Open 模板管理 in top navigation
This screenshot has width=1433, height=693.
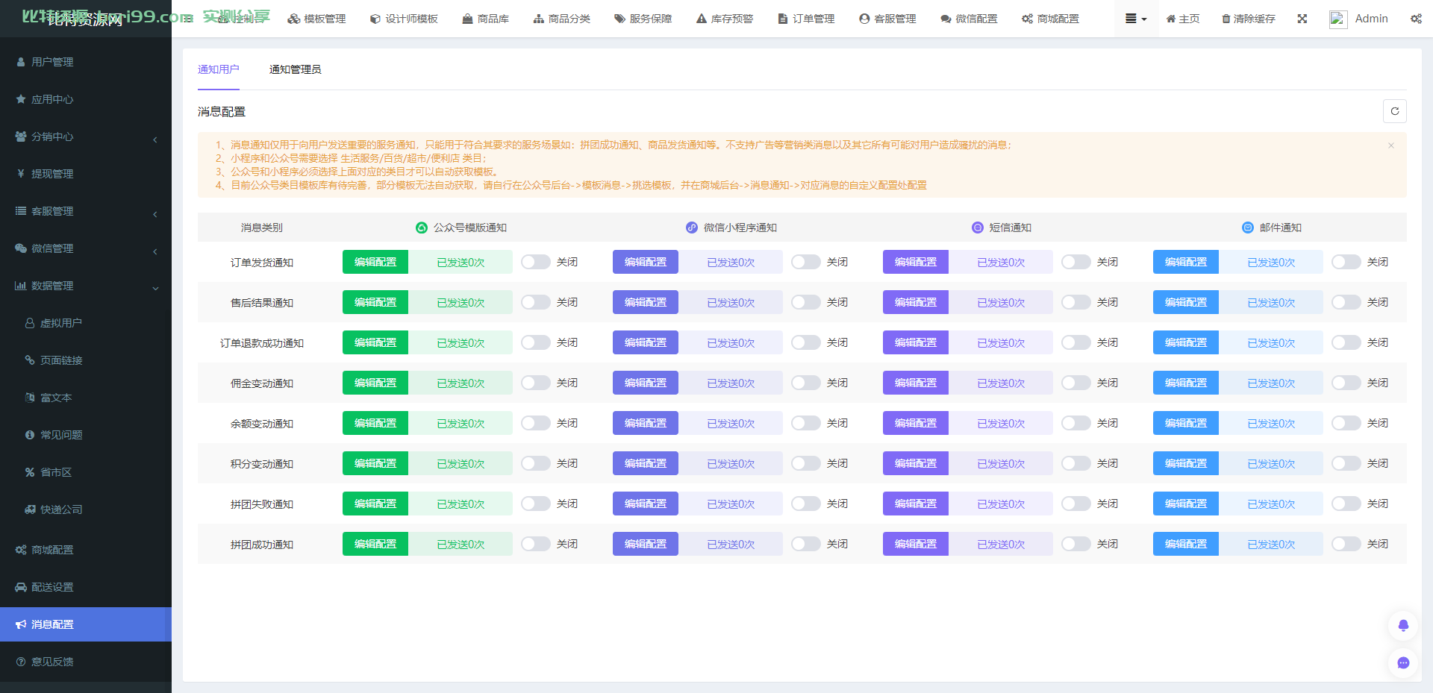(317, 19)
